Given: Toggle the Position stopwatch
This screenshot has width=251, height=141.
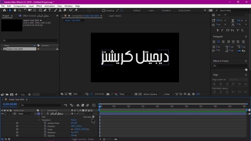Looking at the screenshot, I should (45, 126).
